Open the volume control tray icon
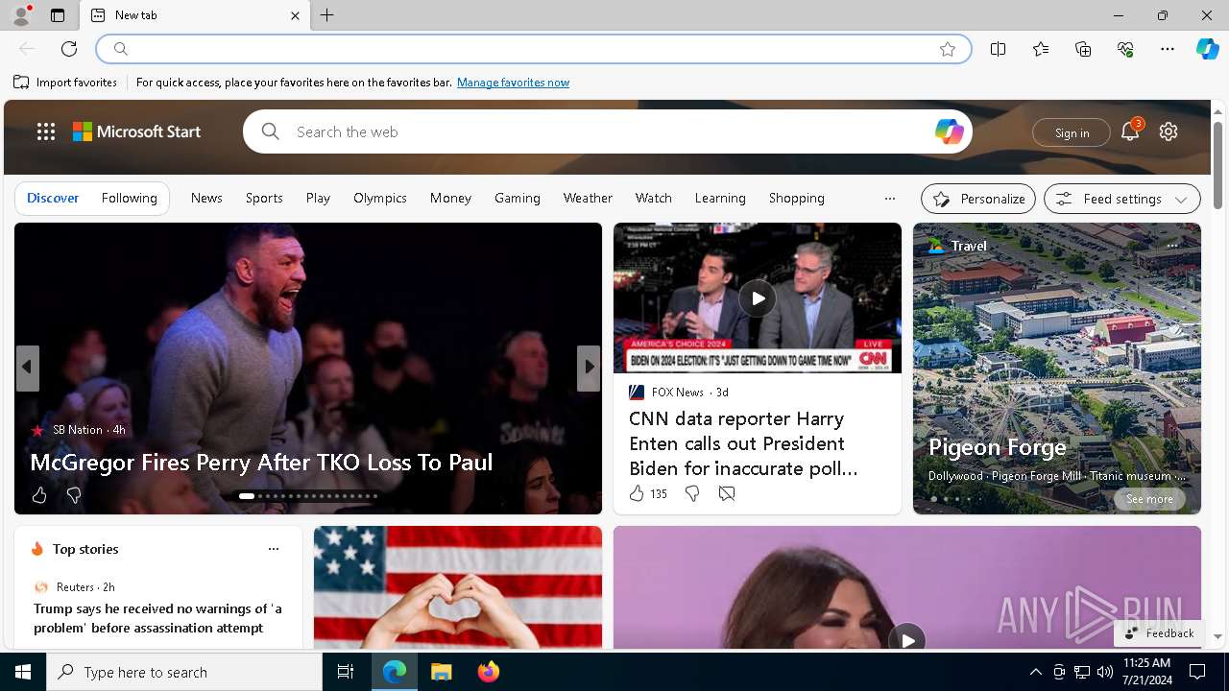This screenshot has height=691, width=1229. (x=1104, y=672)
